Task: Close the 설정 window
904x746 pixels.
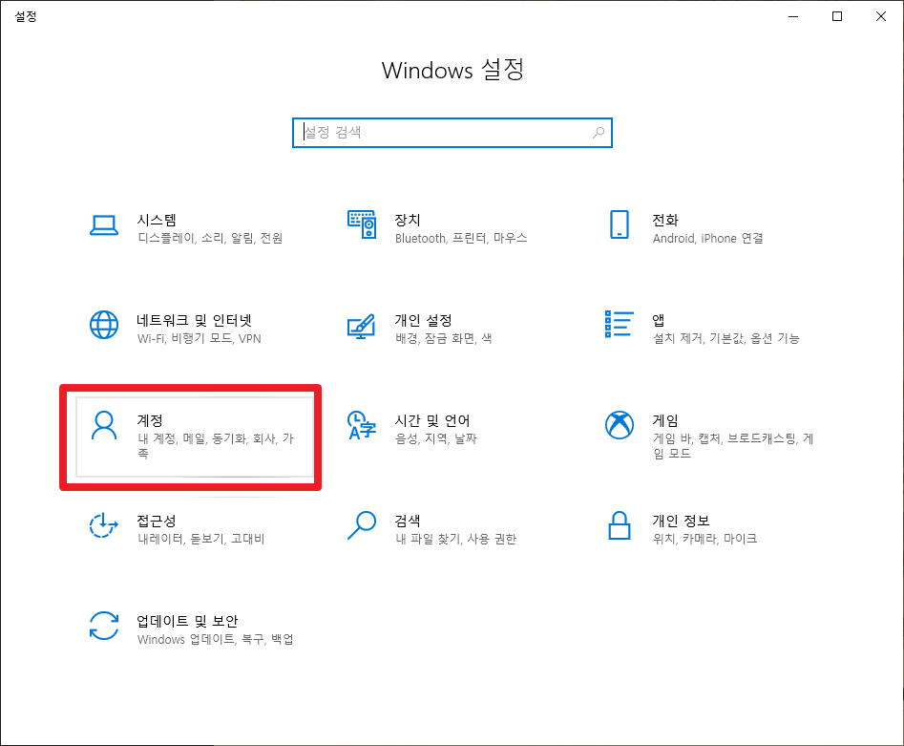Action: tap(881, 16)
